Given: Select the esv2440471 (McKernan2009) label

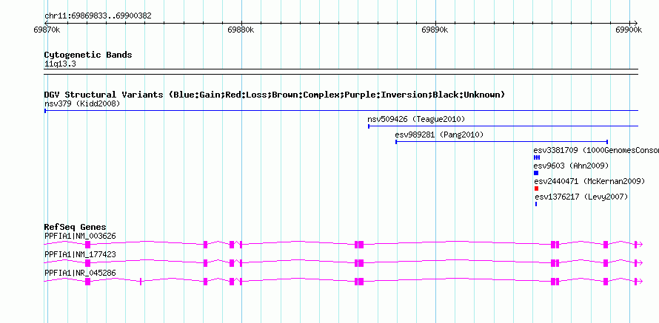Looking at the screenshot, I should coord(589,181).
